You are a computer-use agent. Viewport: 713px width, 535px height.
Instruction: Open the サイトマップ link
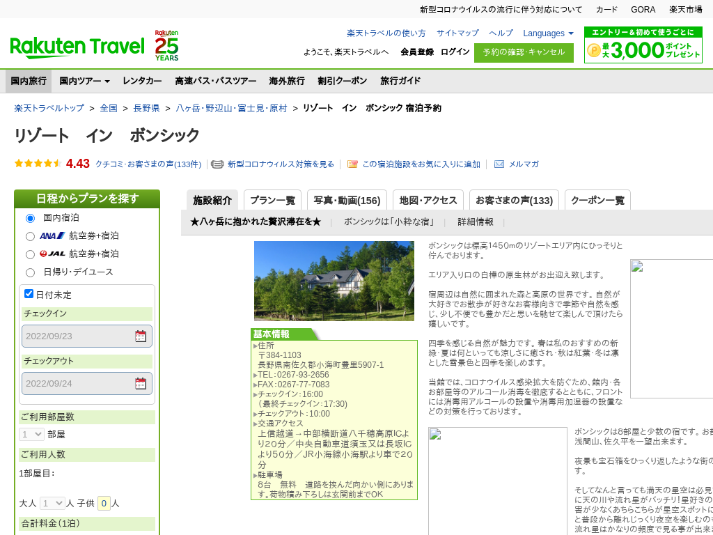coord(457,33)
